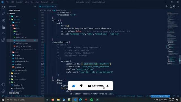The image size is (181, 102).
Task: Click the app breadcrumb segment
Action: coord(50,10)
